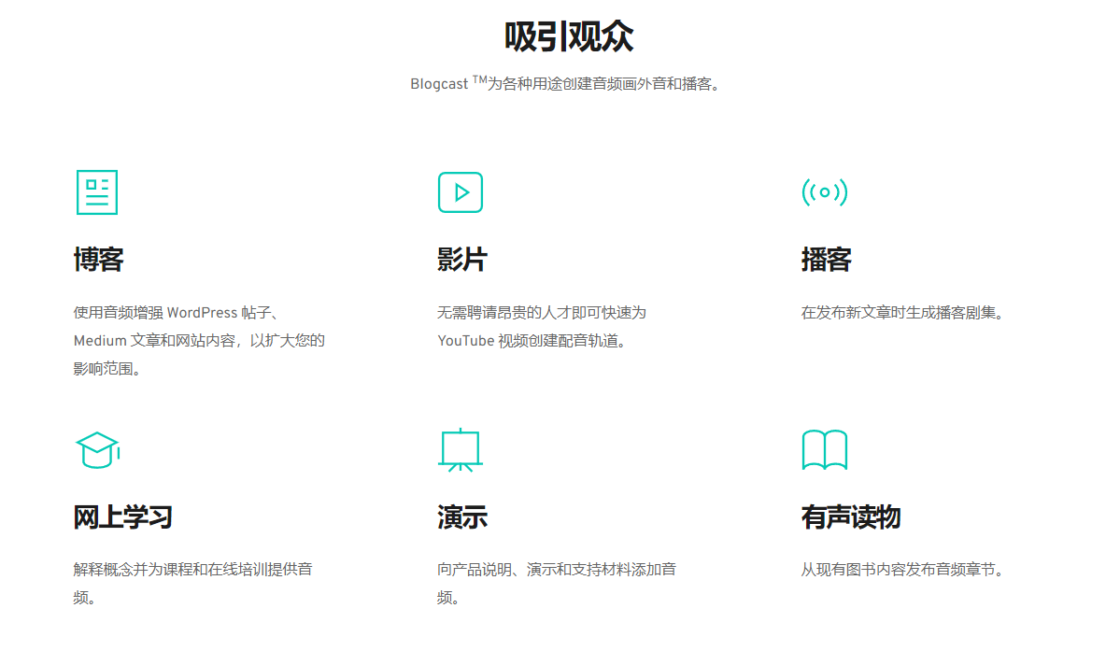
Task: Open the 网上学习 heading
Action: tap(123, 517)
